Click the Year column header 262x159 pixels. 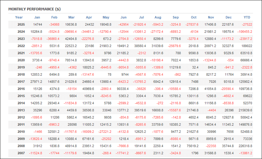coord(19,17)
